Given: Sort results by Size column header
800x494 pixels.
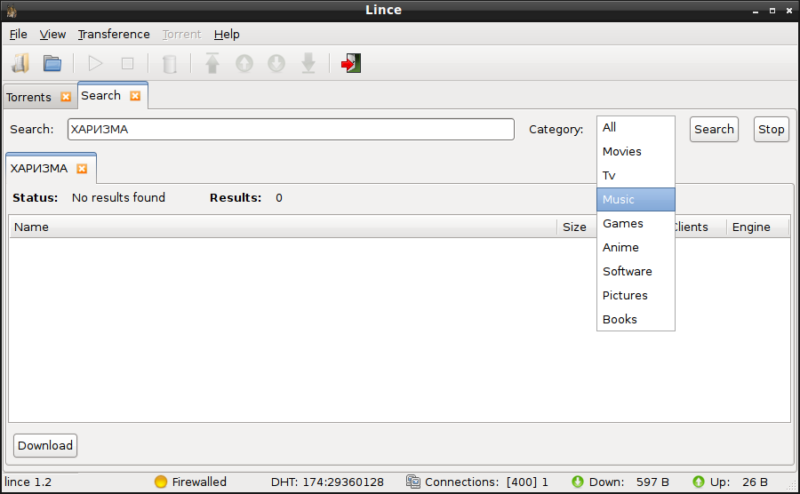Looking at the screenshot, I should pos(577,227).
